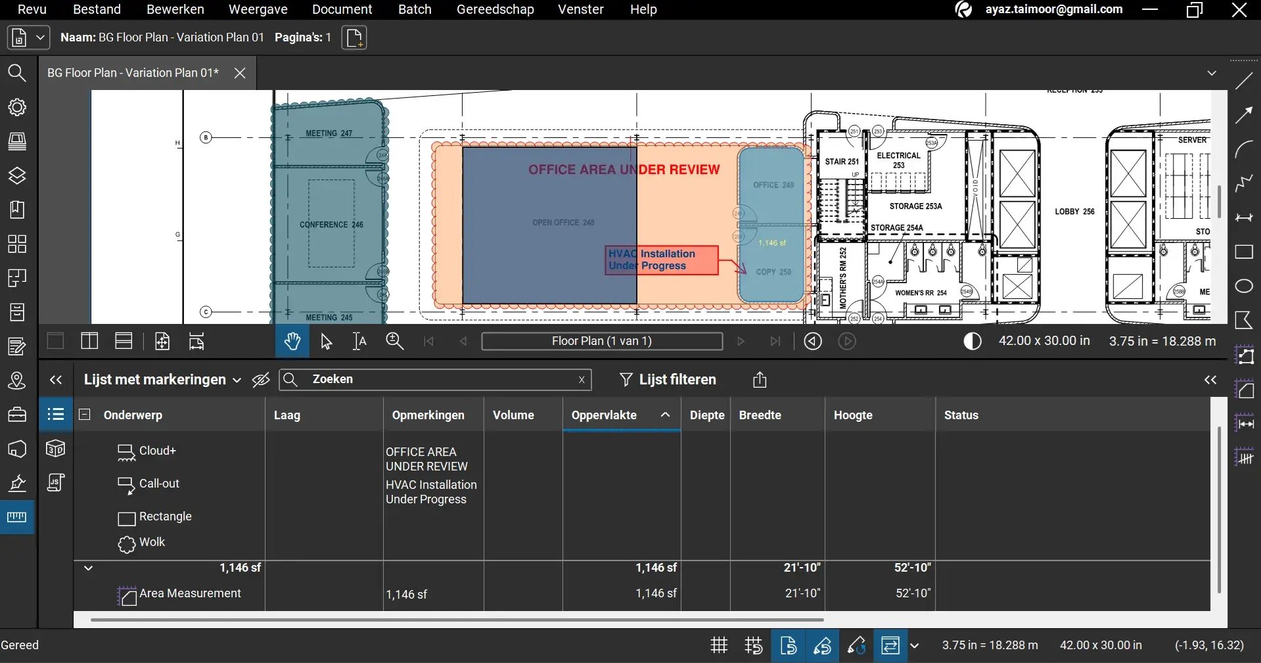Clear search with X button
This screenshot has width=1261, height=663.
(582, 380)
